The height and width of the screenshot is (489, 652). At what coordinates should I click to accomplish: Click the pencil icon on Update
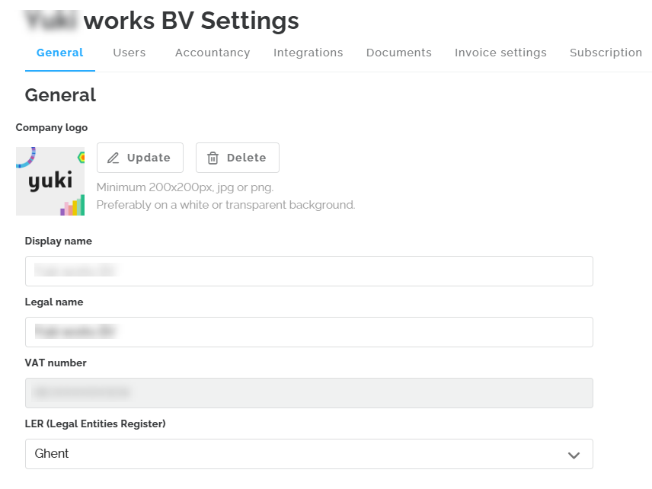[x=113, y=158]
